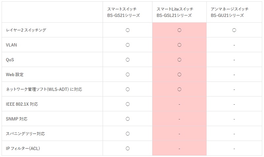Click the スマートスイッチ BS-GS21シリーズ column header
This screenshot has height=157, width=264.
click(x=123, y=12)
